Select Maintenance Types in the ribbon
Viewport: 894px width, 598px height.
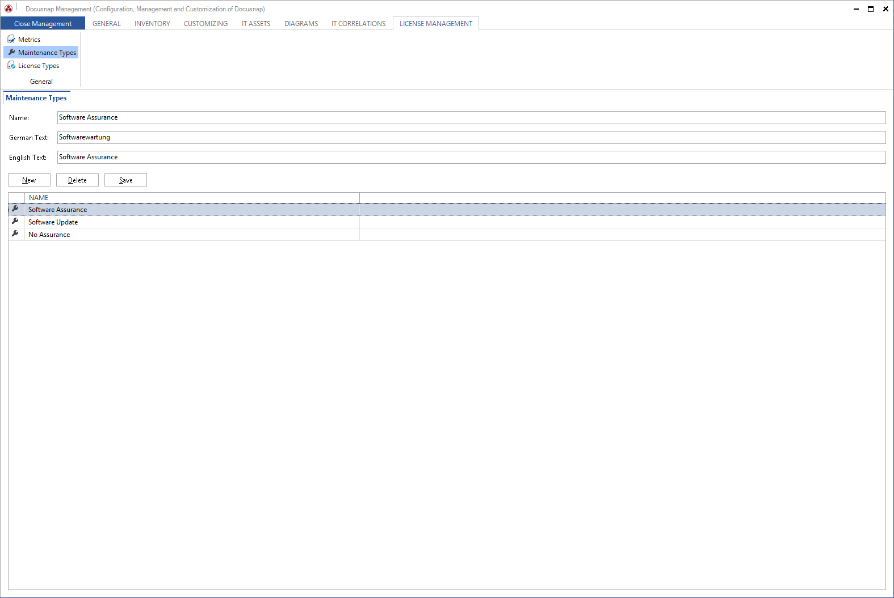point(41,53)
